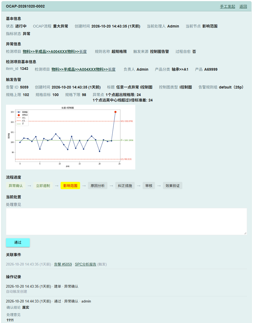Click the 过程自愈 value 否
253x323 pixels.
194,52
